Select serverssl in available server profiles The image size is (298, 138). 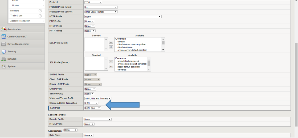tap(122, 70)
